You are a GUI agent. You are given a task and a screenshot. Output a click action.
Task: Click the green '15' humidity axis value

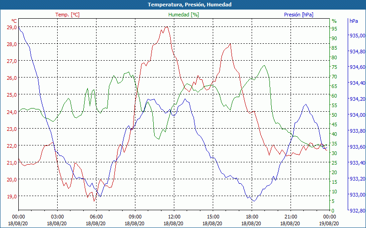click(x=334, y=182)
